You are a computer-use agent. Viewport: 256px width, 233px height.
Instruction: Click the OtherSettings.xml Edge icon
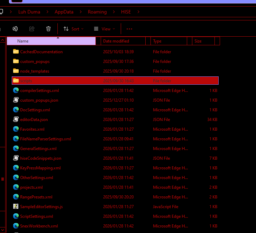[x=16, y=177]
